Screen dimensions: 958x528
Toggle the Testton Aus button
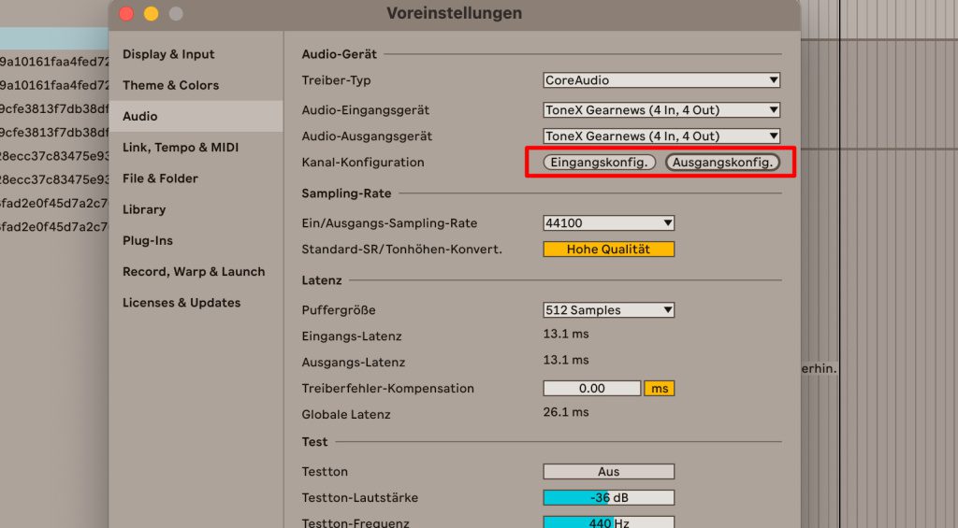click(608, 472)
